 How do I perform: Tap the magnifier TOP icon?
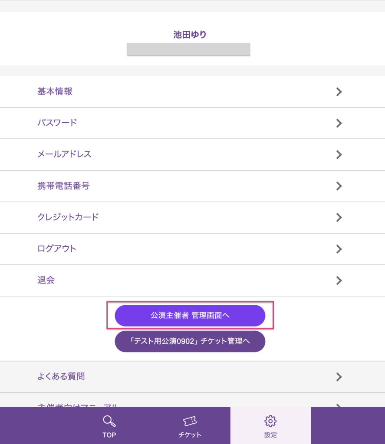pyautogui.click(x=109, y=421)
